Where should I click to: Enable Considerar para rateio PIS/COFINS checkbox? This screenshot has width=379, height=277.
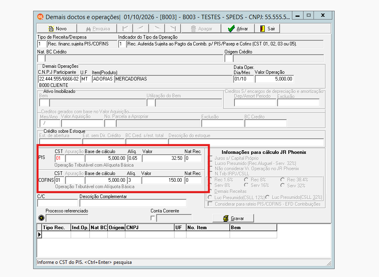(210, 204)
